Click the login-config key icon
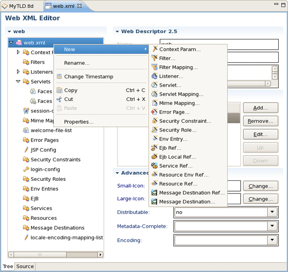 coord(26,169)
